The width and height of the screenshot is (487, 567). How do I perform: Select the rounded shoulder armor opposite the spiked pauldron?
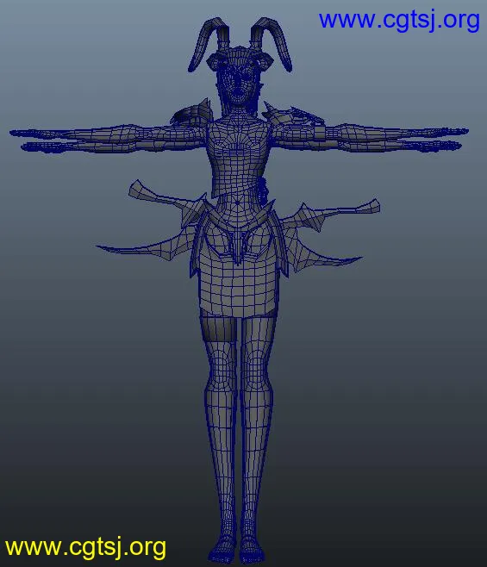point(191,113)
